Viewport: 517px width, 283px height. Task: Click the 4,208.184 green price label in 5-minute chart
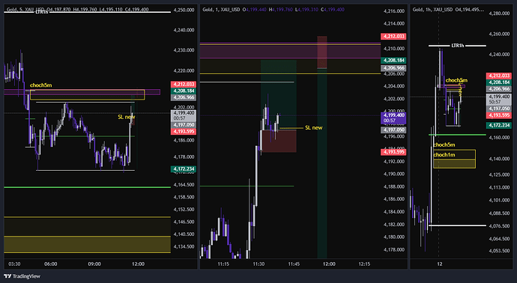[x=184, y=91]
